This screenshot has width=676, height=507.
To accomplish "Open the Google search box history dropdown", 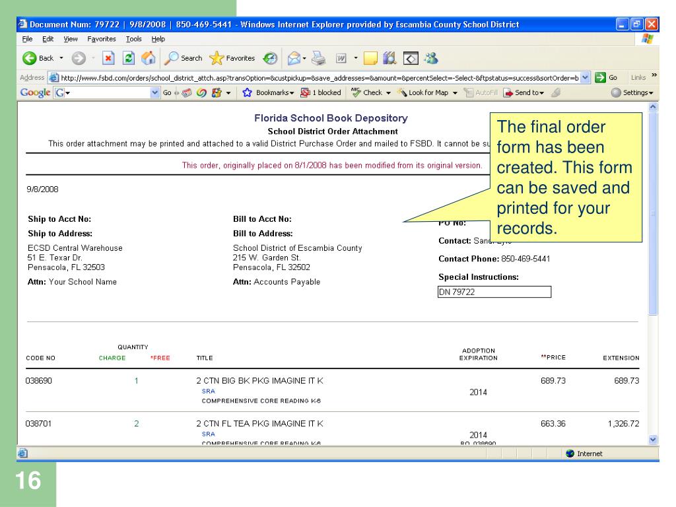I will coord(154,92).
